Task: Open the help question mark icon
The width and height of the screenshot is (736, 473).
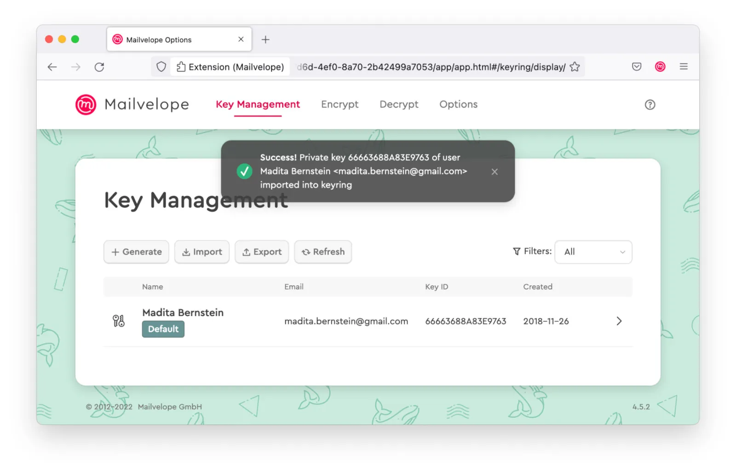Action: click(x=650, y=105)
